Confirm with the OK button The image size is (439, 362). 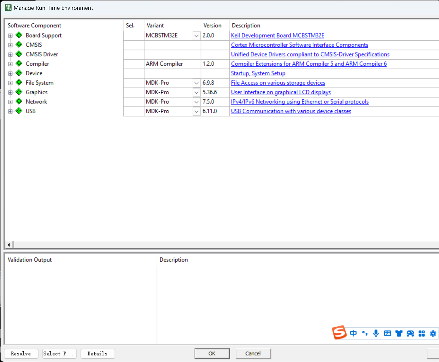pyautogui.click(x=212, y=353)
